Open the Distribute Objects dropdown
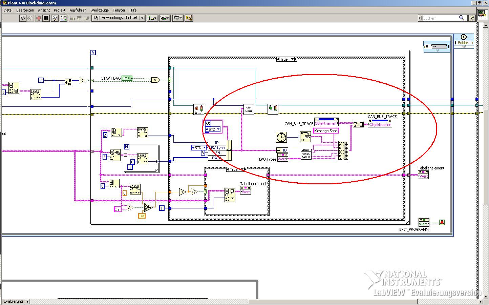 coord(165,18)
